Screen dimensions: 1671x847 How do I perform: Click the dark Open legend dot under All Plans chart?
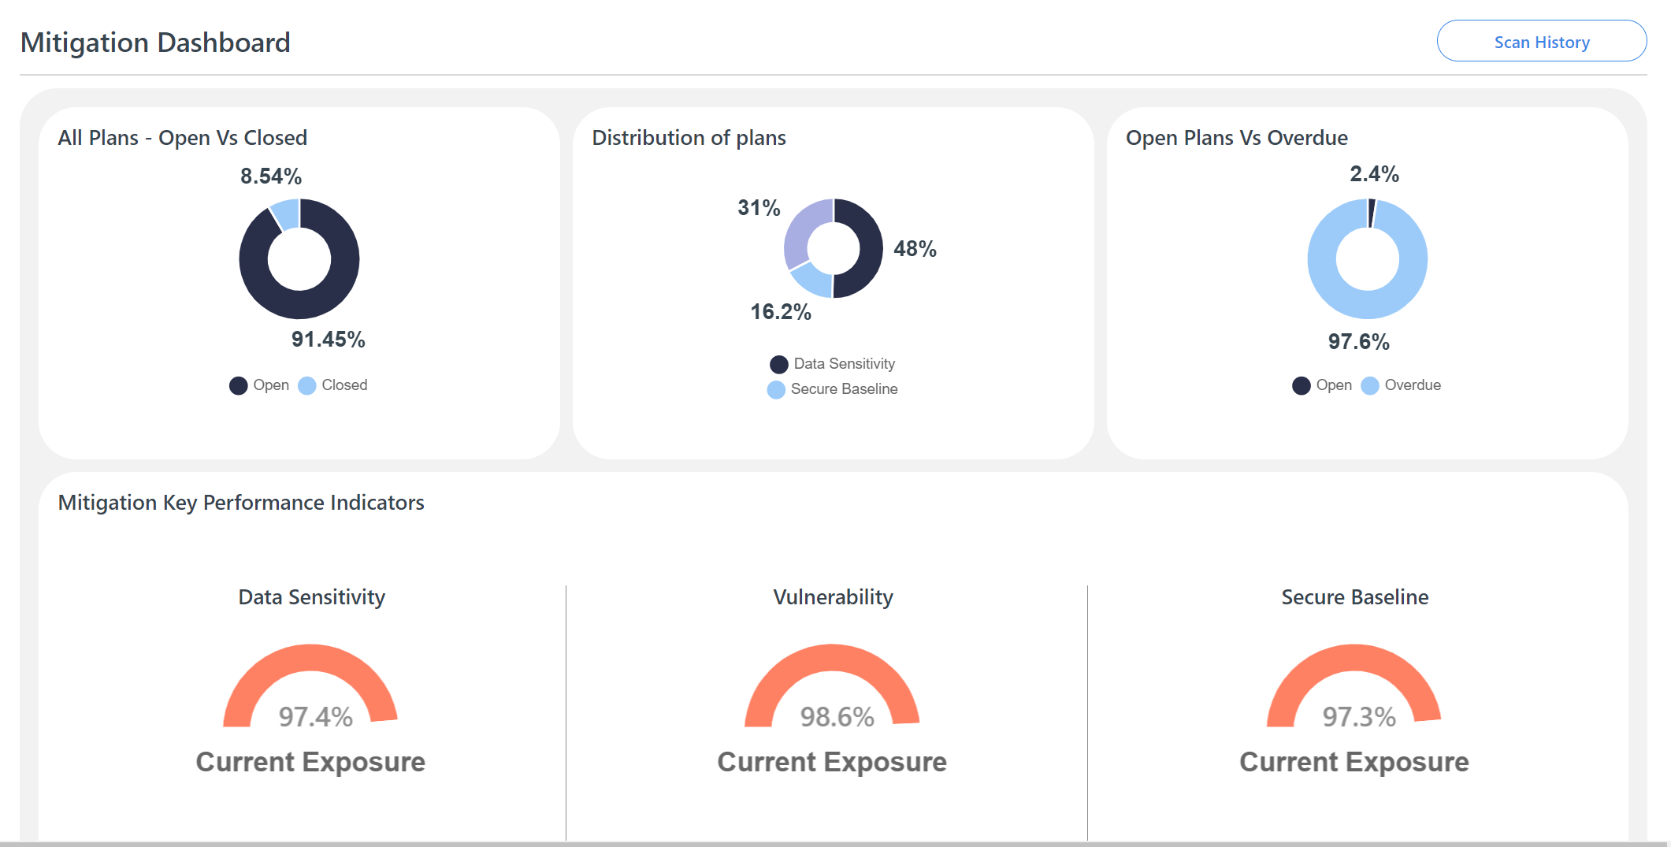tap(238, 385)
